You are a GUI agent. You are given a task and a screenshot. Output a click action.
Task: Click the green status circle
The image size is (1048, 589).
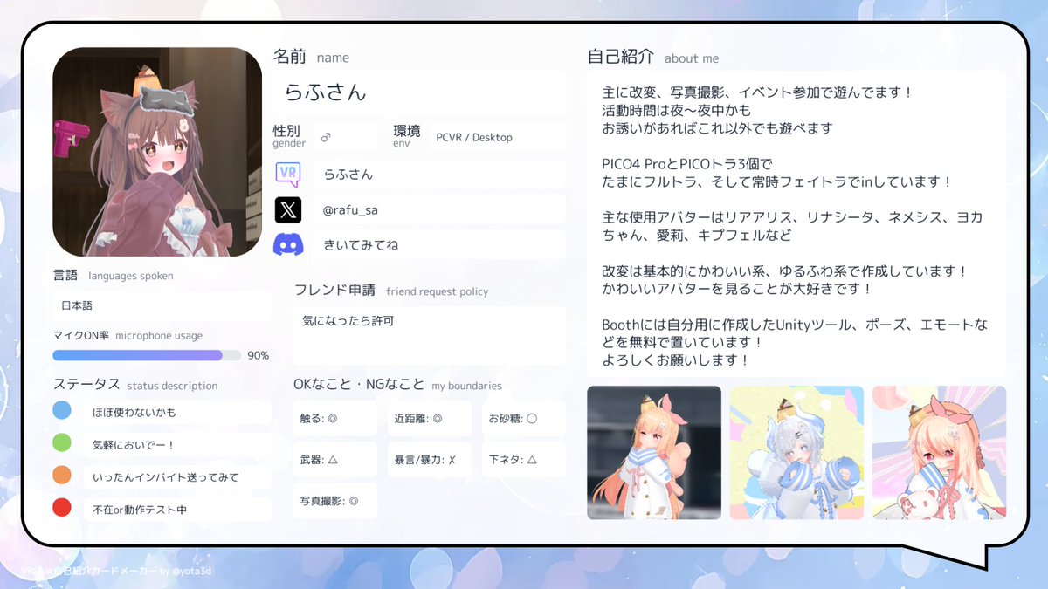(x=62, y=442)
